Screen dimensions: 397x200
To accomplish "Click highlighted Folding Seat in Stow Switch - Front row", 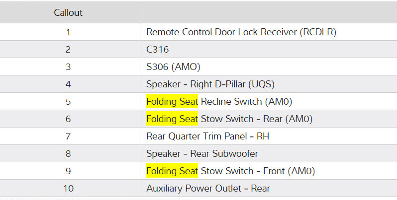I will click(x=172, y=171).
